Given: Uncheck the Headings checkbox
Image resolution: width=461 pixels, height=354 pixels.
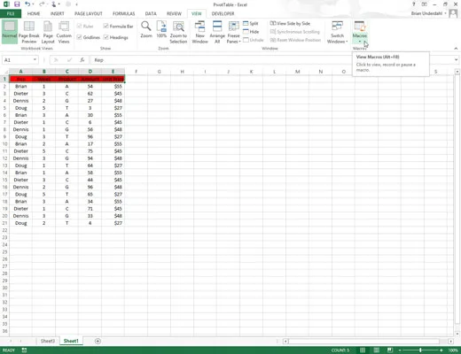Looking at the screenshot, I should (x=105, y=37).
